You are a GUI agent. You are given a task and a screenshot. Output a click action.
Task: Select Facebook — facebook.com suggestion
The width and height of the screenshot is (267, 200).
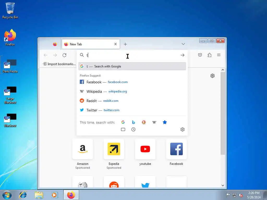132,82
